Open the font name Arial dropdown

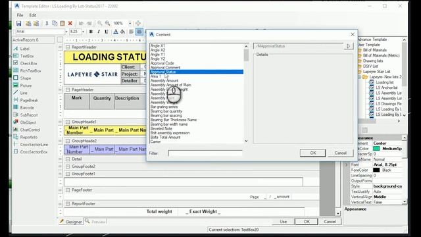coord(66,32)
